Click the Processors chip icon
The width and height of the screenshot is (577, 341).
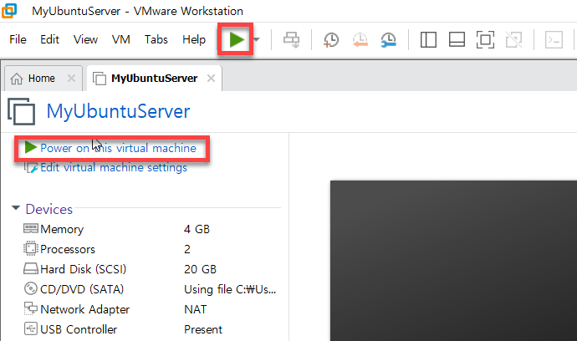(31, 248)
